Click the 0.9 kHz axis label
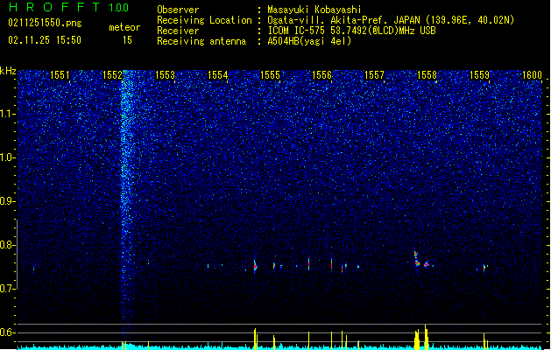Viewport: 551px width, 350px height. (8, 201)
